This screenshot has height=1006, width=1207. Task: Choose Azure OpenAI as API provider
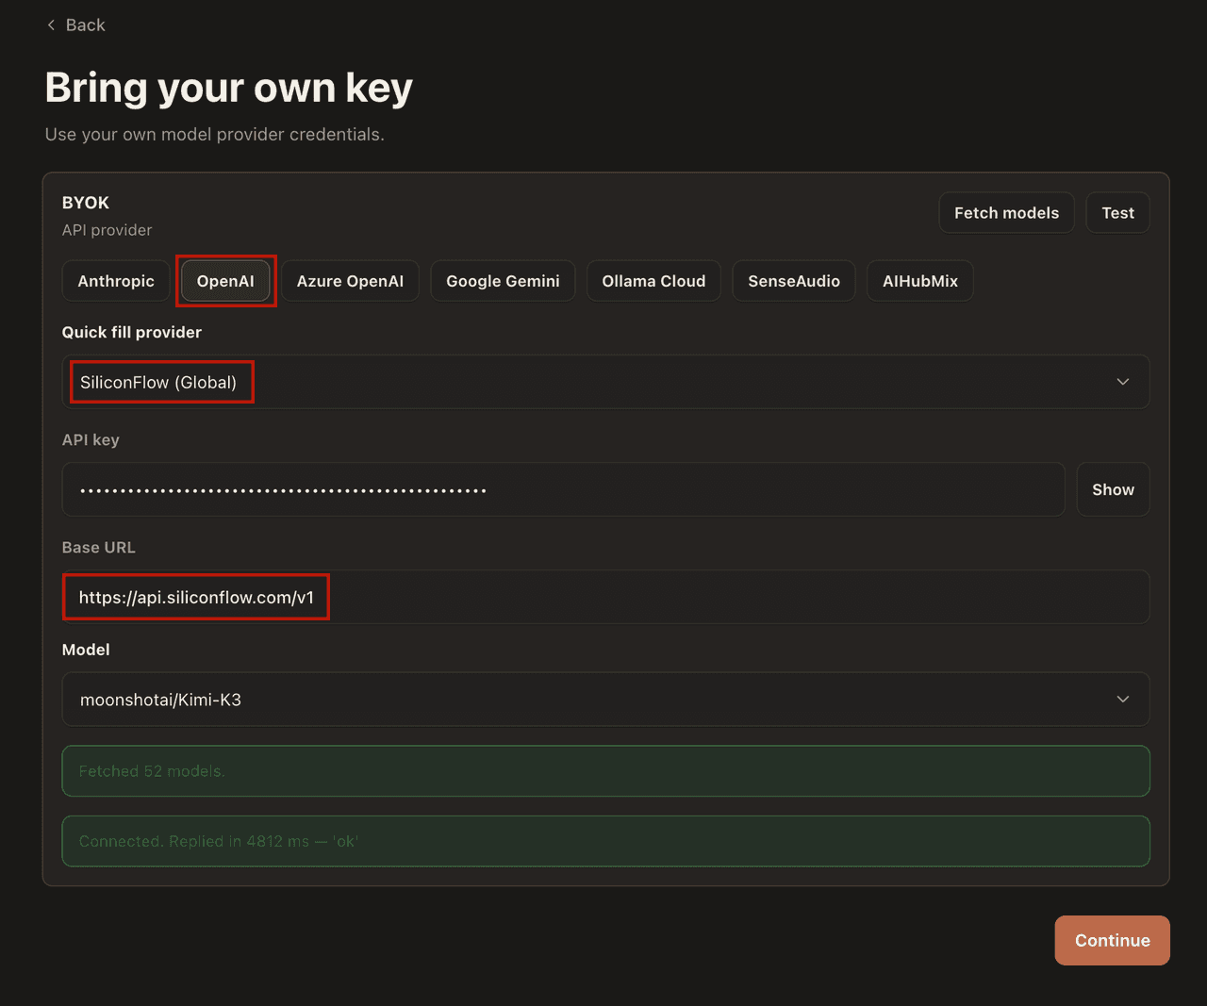pos(350,281)
